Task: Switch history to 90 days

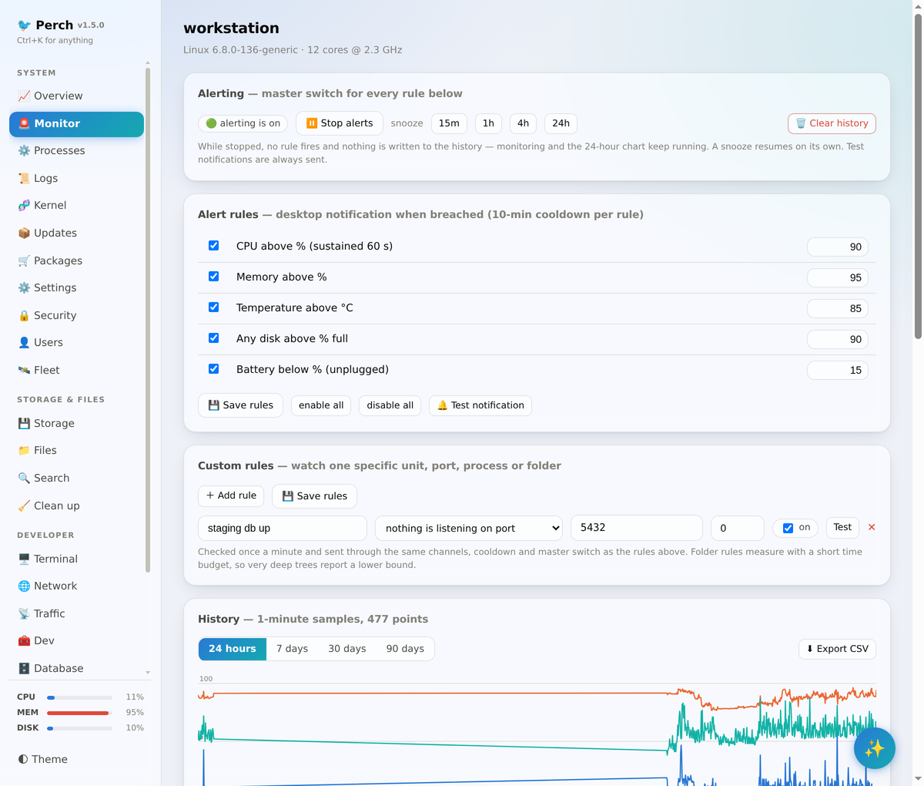Action: click(x=405, y=649)
